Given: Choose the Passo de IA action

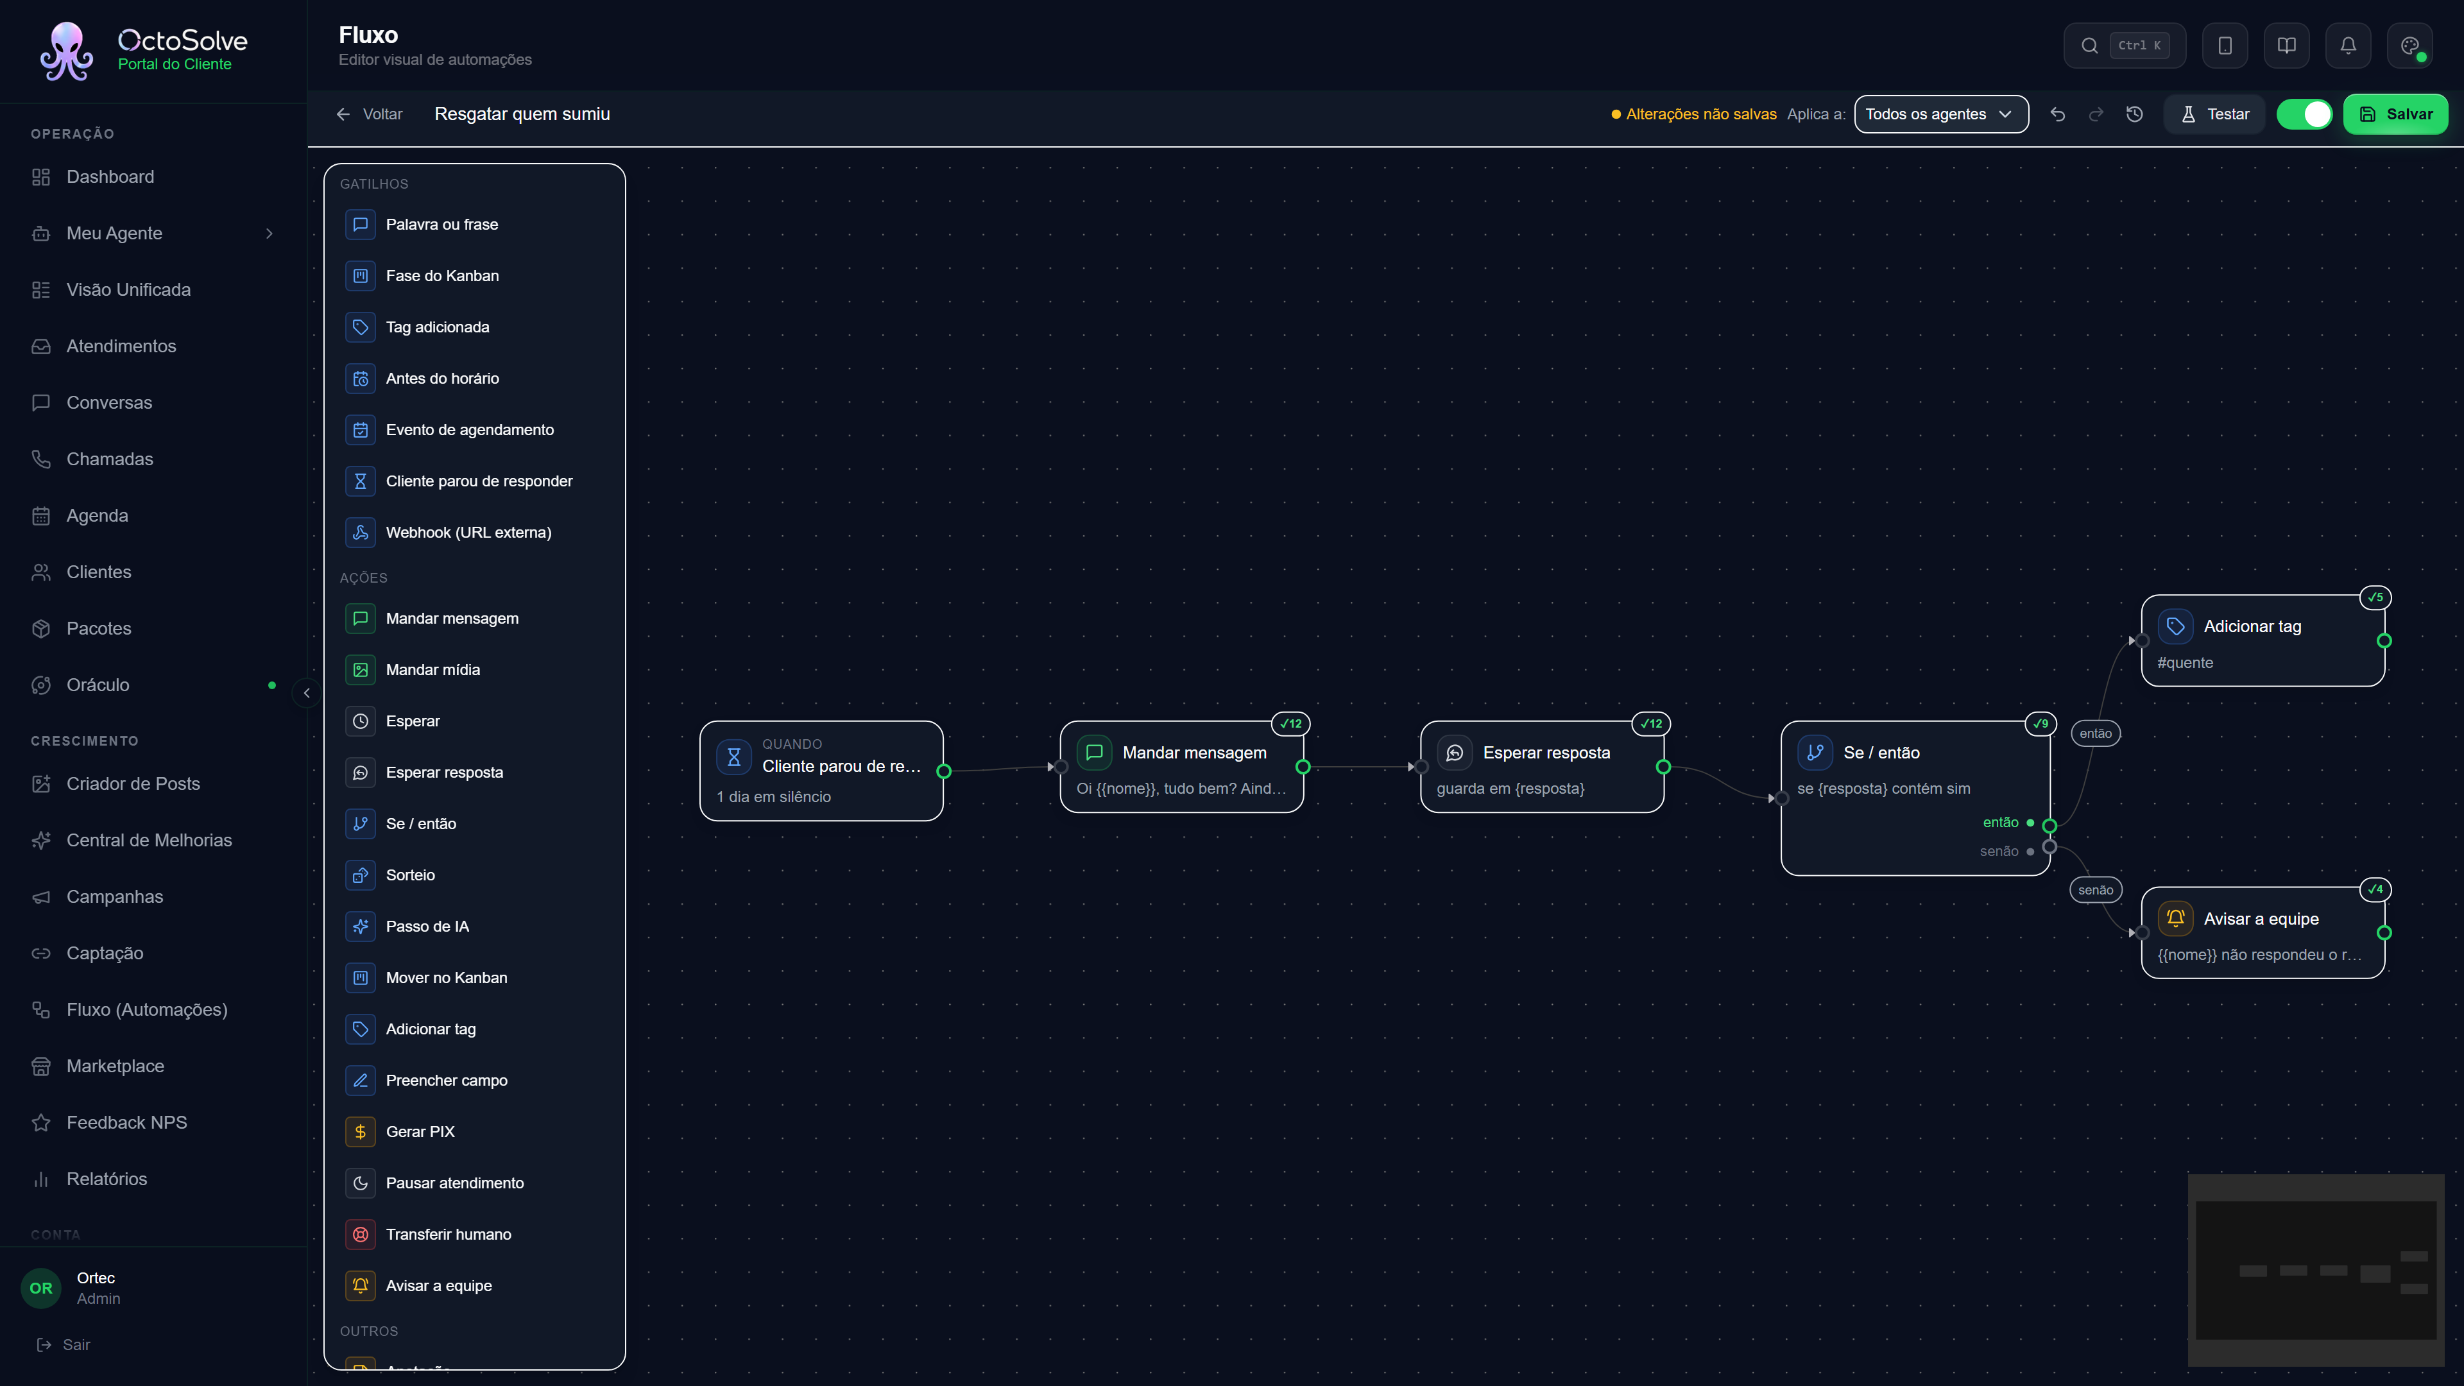Looking at the screenshot, I should click(474, 926).
